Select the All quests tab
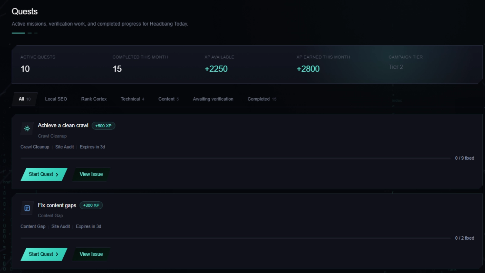Image resolution: width=485 pixels, height=273 pixels. coord(25,99)
